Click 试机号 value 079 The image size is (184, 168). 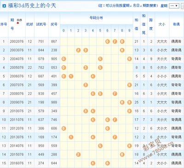pyautogui.click(x=41, y=59)
